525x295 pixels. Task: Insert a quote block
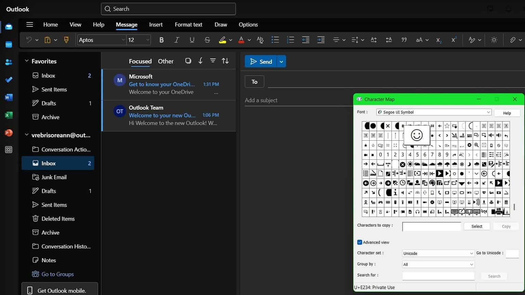[404, 40]
